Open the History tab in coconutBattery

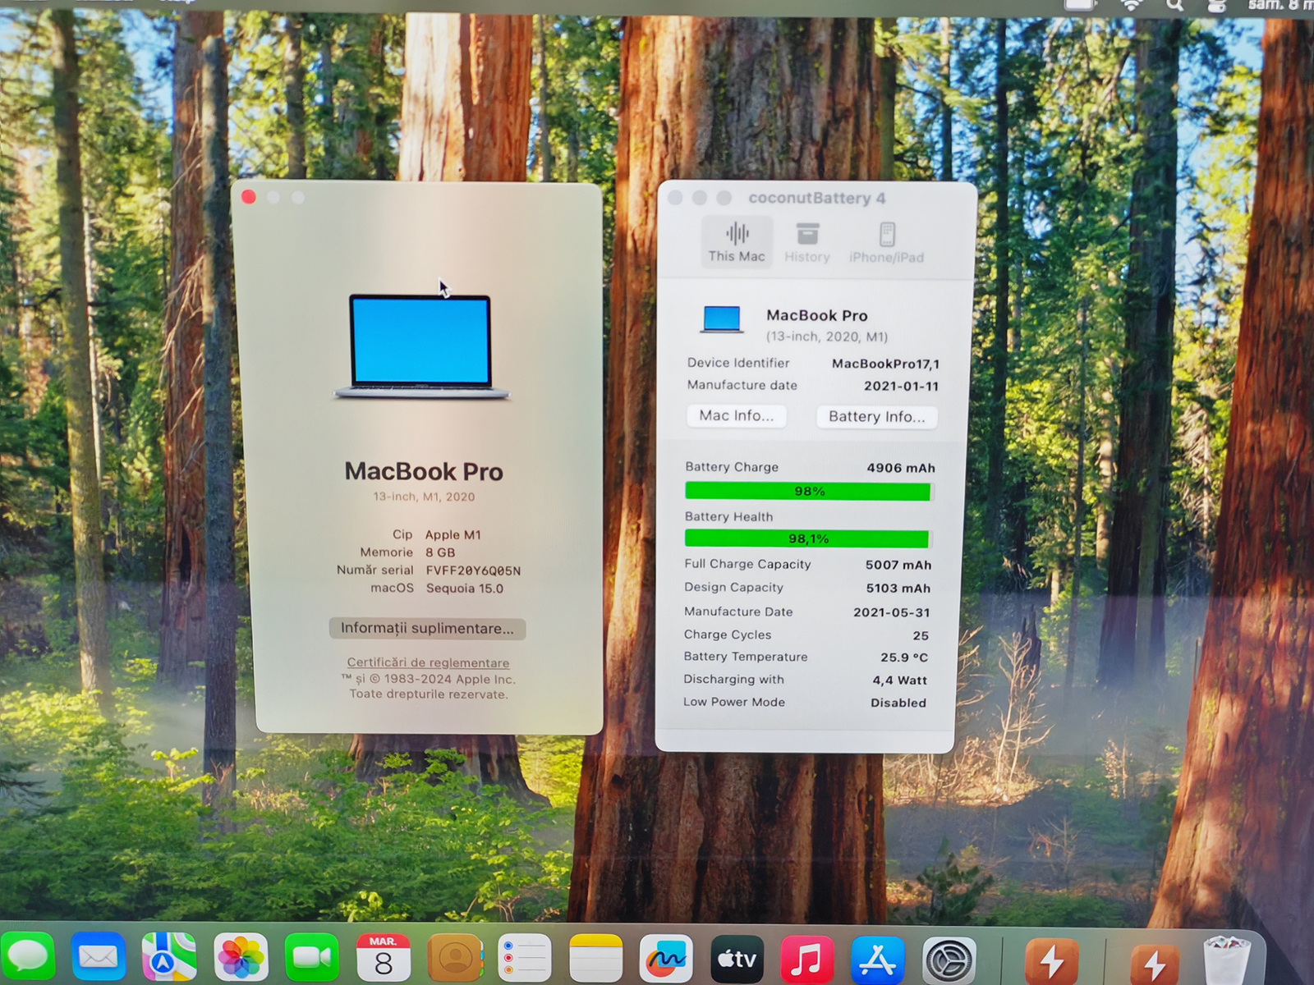(x=807, y=242)
